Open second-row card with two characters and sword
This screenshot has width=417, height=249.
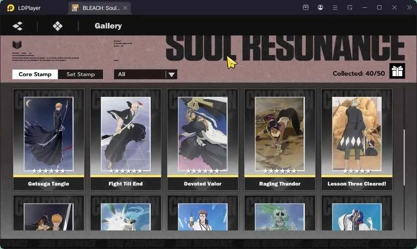(x=48, y=213)
